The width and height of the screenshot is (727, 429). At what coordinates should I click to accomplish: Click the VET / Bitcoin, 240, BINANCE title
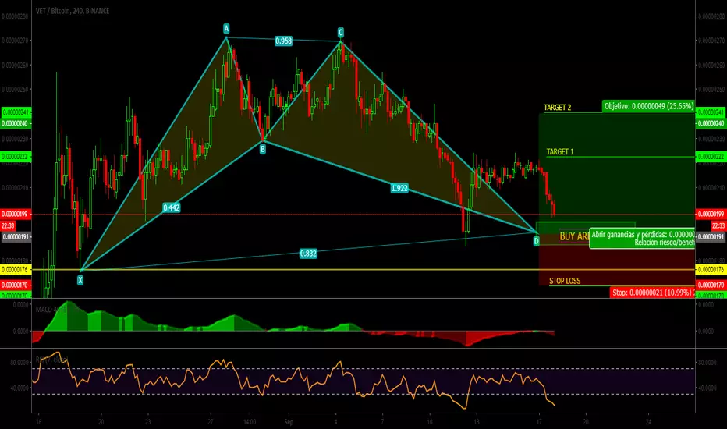pyautogui.click(x=73, y=11)
